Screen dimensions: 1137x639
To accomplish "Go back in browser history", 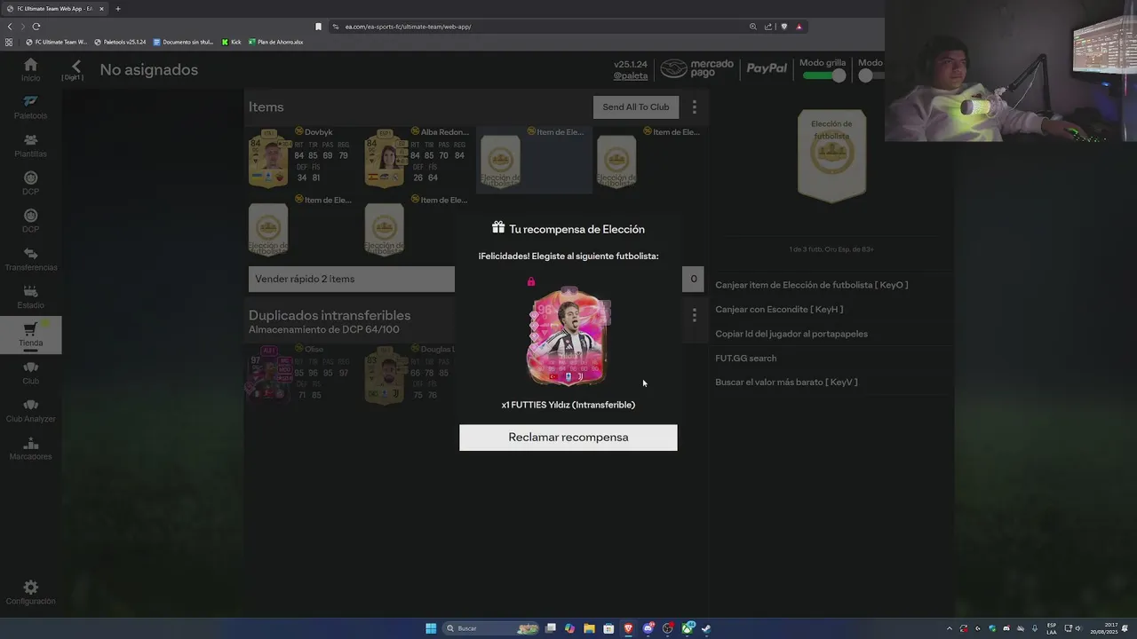I will (x=11, y=27).
